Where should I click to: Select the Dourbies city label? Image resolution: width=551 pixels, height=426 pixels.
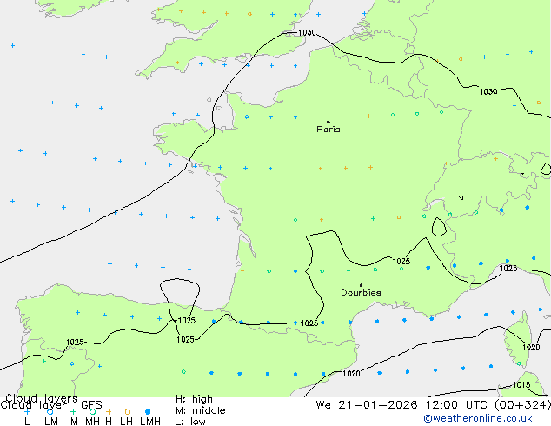click(x=361, y=292)
